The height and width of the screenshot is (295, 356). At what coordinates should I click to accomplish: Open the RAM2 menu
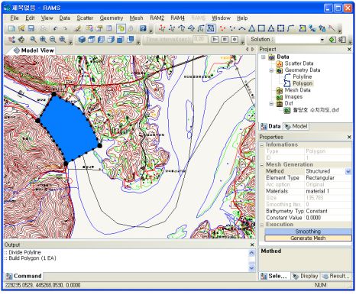157,18
